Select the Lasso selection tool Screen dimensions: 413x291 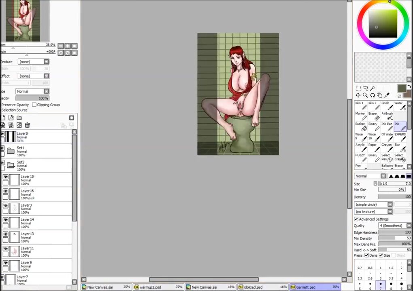pos(365,88)
